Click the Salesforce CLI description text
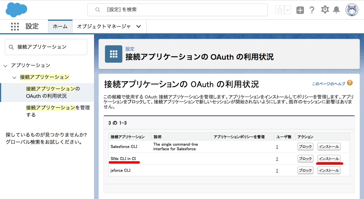The image size is (364, 199). [176, 147]
